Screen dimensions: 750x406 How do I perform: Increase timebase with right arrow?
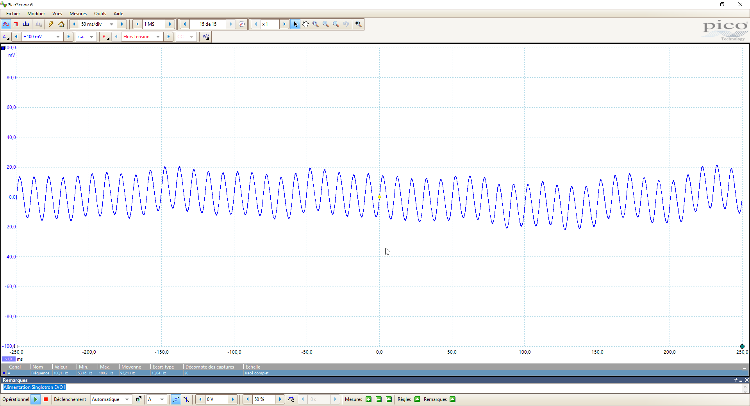pos(122,24)
